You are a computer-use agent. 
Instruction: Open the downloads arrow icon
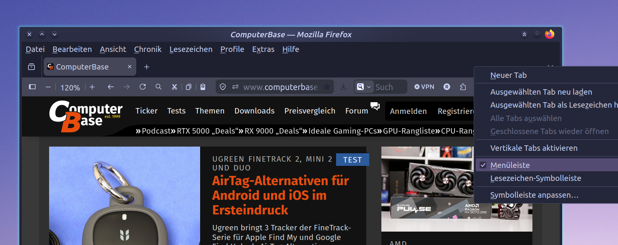coord(343,87)
